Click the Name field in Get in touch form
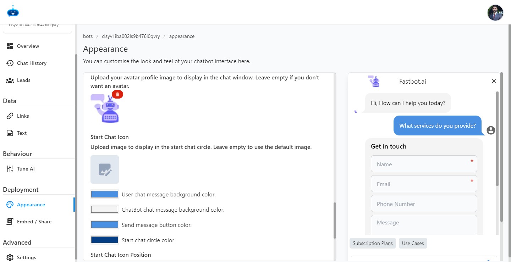This screenshot has width=511, height=262. (424, 164)
